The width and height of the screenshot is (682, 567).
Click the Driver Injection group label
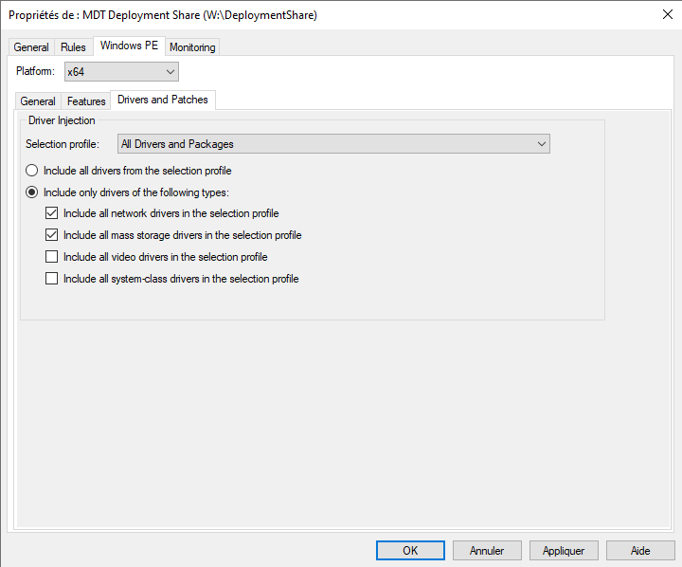(62, 120)
